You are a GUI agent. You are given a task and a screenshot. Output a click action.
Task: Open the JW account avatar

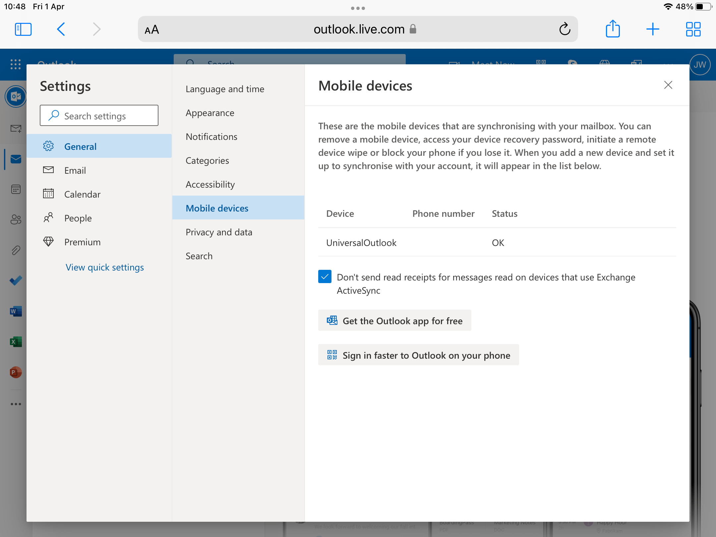700,65
